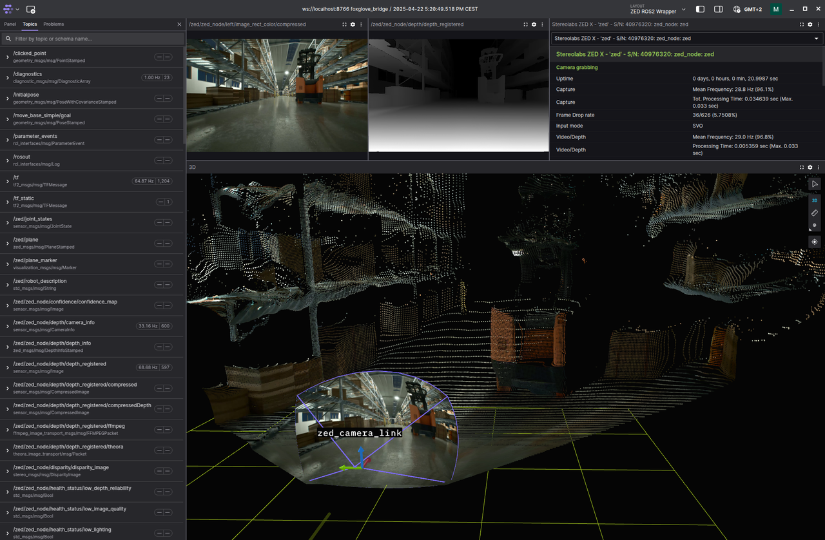825x540 pixels.
Task: Click the re-center view crosshair icon
Action: [x=815, y=242]
